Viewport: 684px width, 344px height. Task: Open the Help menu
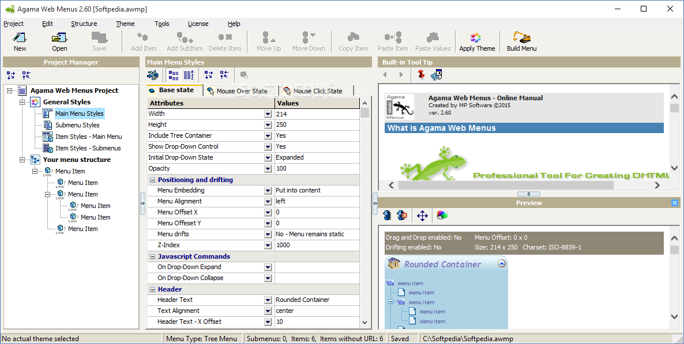234,24
